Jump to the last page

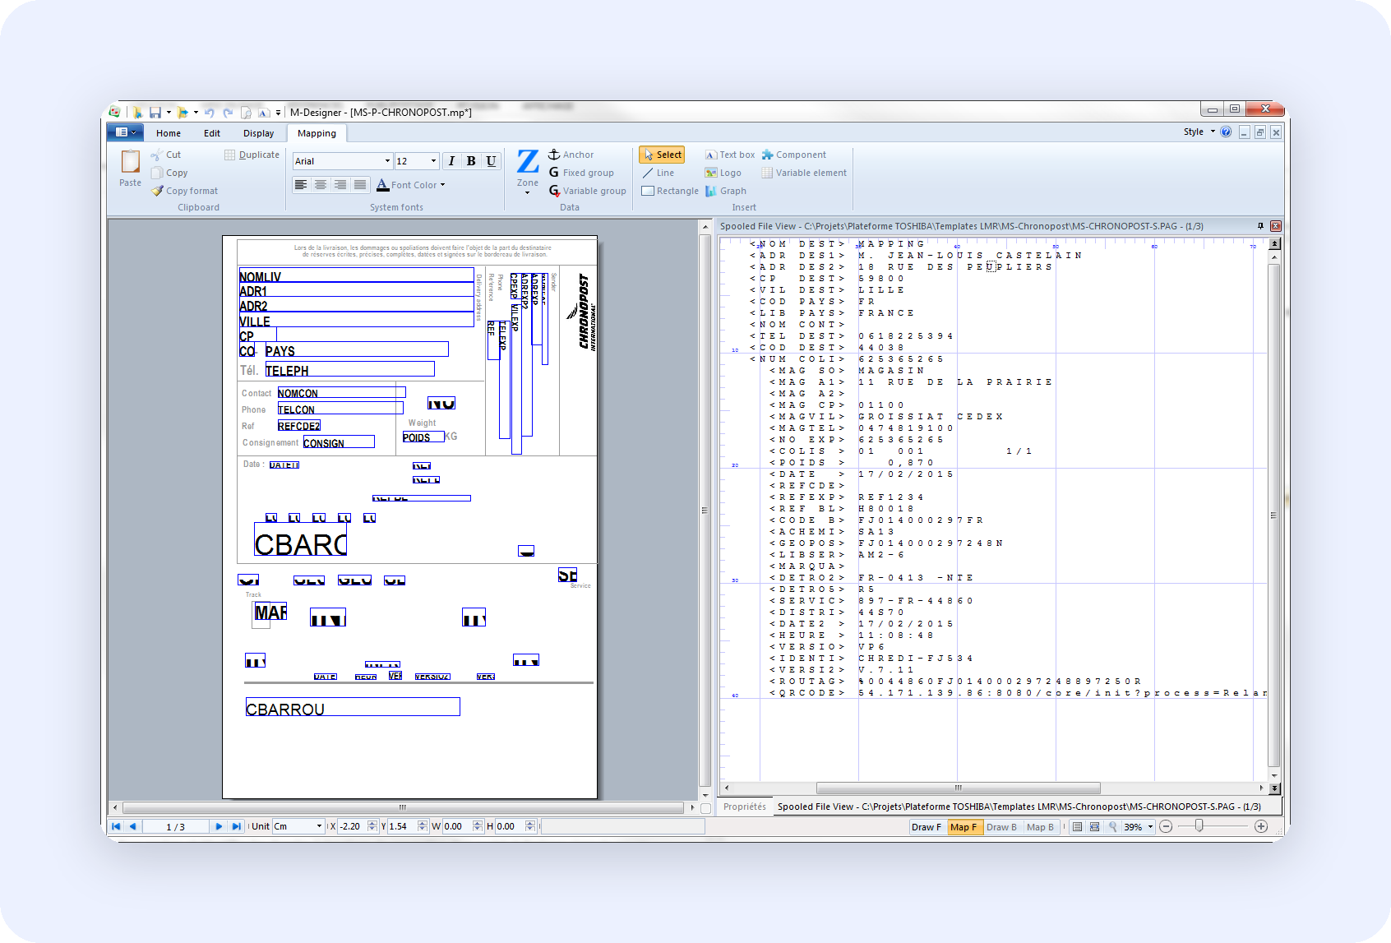236,826
